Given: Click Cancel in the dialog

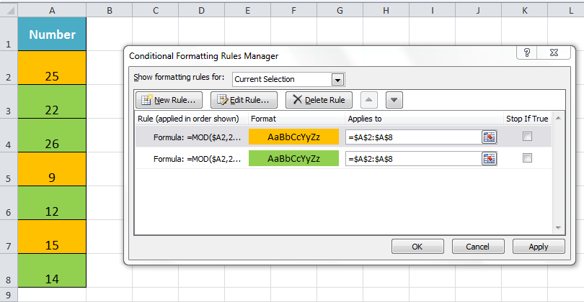Looking at the screenshot, I should pyautogui.click(x=478, y=247).
